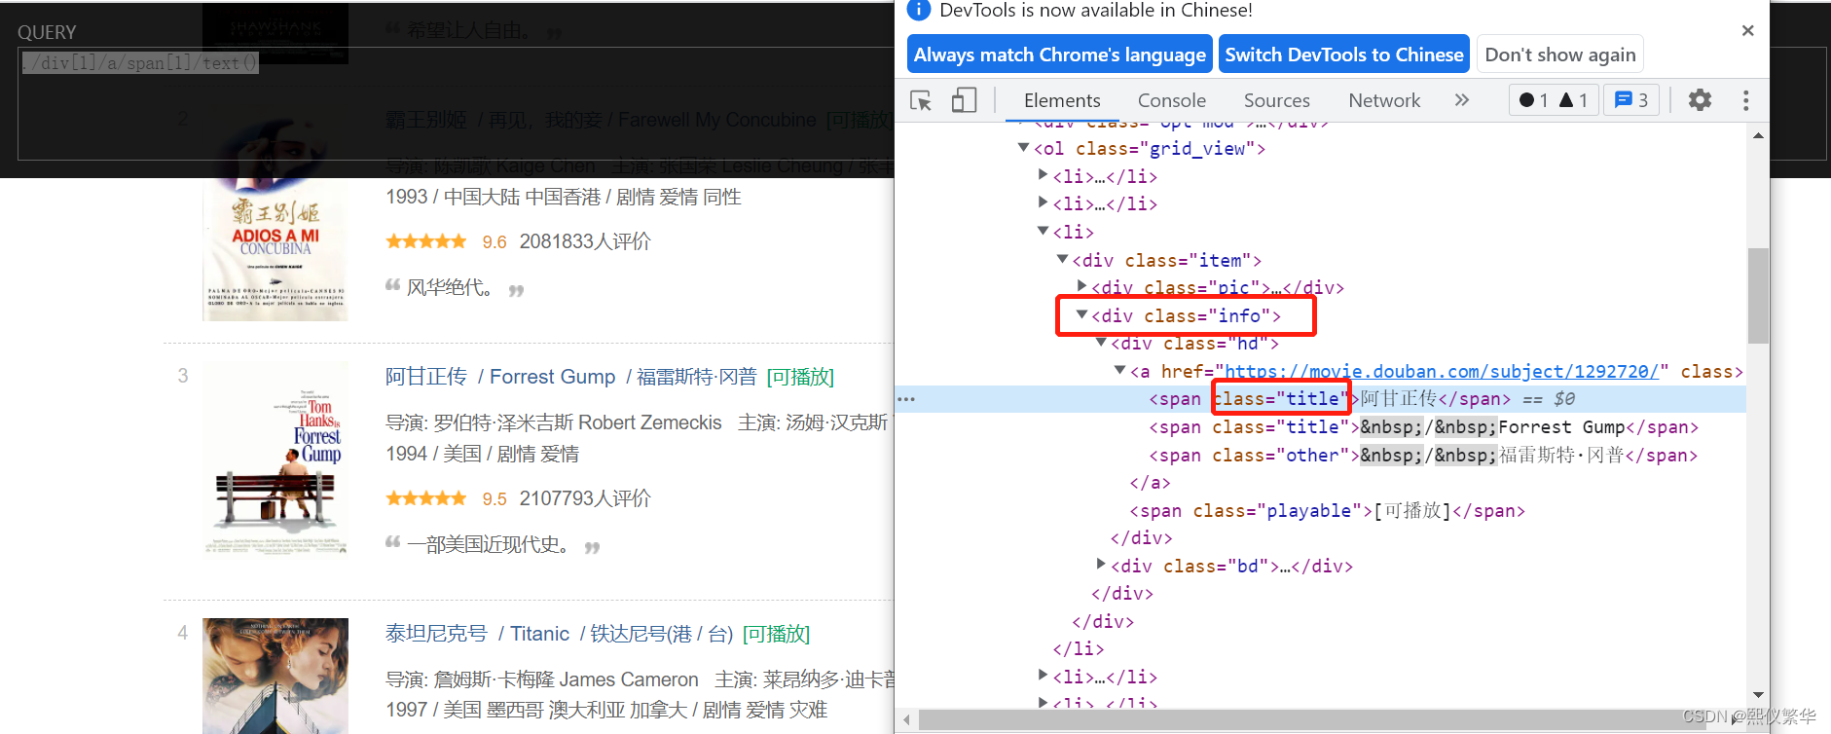Click the closing /a tag row
This screenshot has width=1831, height=734.
(1321, 483)
